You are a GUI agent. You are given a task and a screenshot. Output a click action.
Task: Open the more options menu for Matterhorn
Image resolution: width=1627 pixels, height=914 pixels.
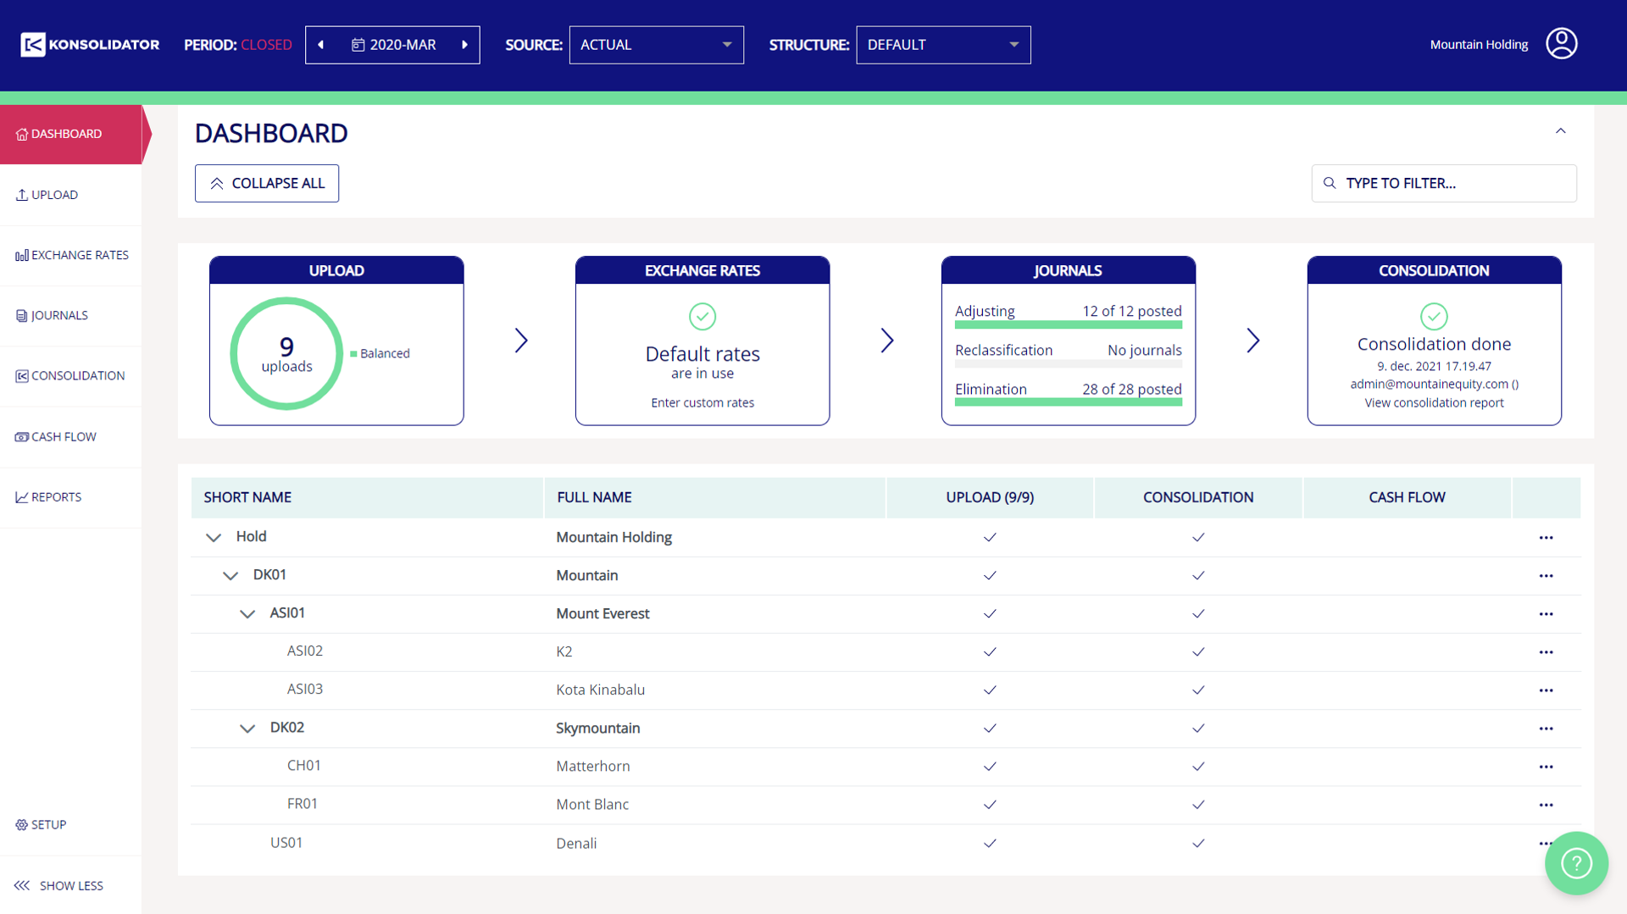coord(1546,767)
